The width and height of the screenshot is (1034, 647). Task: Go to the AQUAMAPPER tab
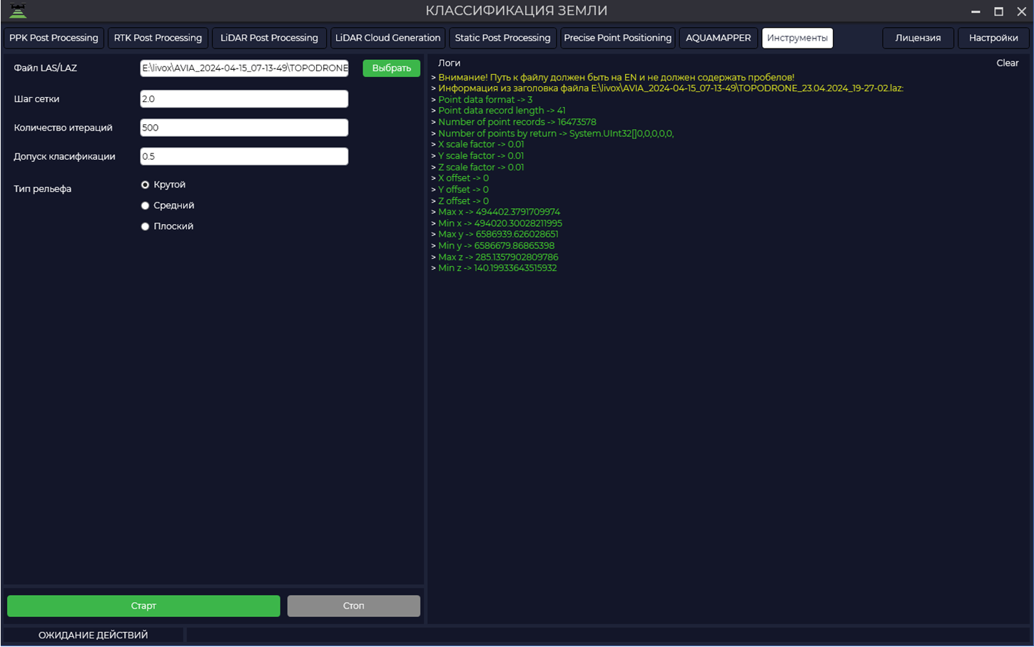coord(718,38)
